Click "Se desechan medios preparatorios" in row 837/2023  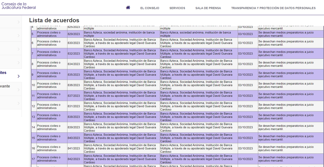click(x=286, y=96)
